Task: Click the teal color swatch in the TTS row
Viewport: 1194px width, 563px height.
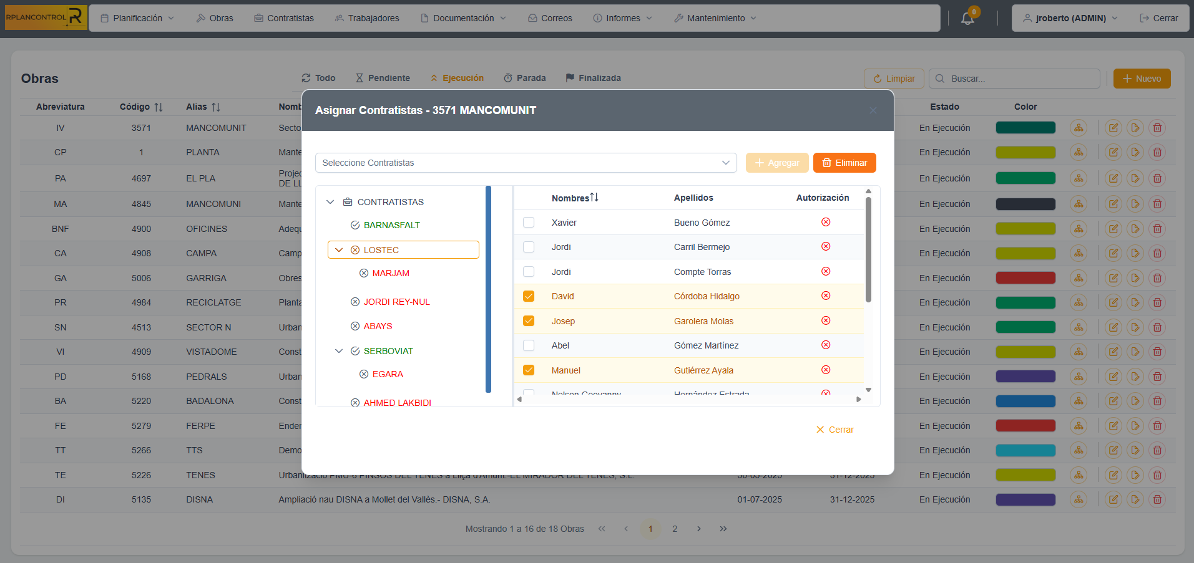Action: click(x=1025, y=450)
